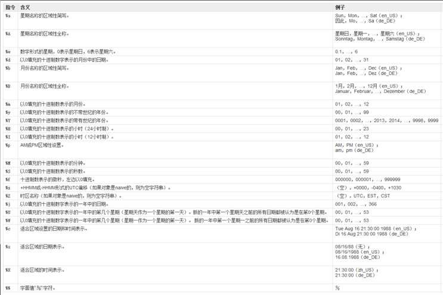Click the example '21:30:00 (de_DE)'
This screenshot has height=295, width=443.
[x=355, y=275]
